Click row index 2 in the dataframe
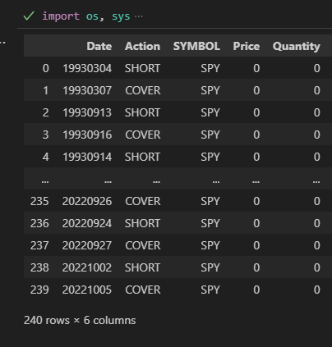This screenshot has width=332, height=347. 46,112
